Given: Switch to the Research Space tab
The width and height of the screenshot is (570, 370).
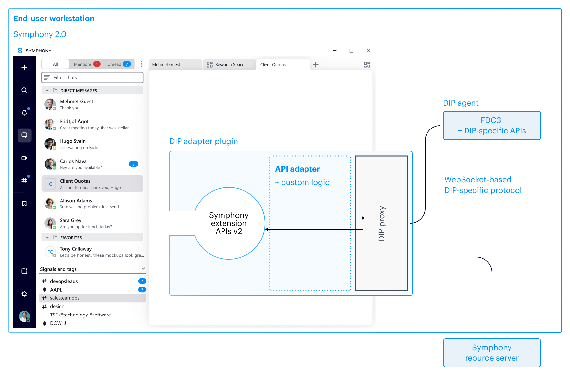Looking at the screenshot, I should (x=229, y=65).
